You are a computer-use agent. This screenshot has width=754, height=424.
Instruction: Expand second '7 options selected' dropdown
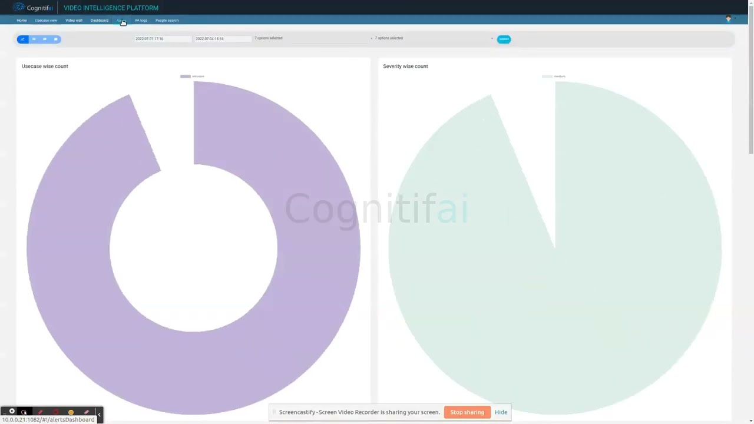click(x=434, y=38)
